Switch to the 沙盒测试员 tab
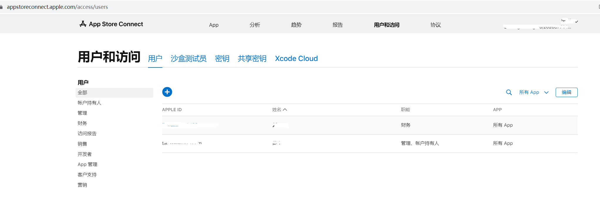 tap(189, 59)
